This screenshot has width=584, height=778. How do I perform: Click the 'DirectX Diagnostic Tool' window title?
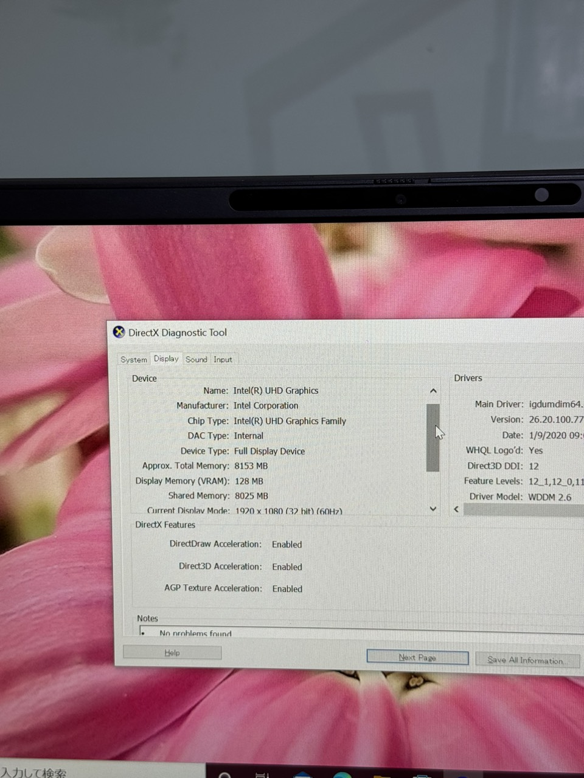point(177,332)
